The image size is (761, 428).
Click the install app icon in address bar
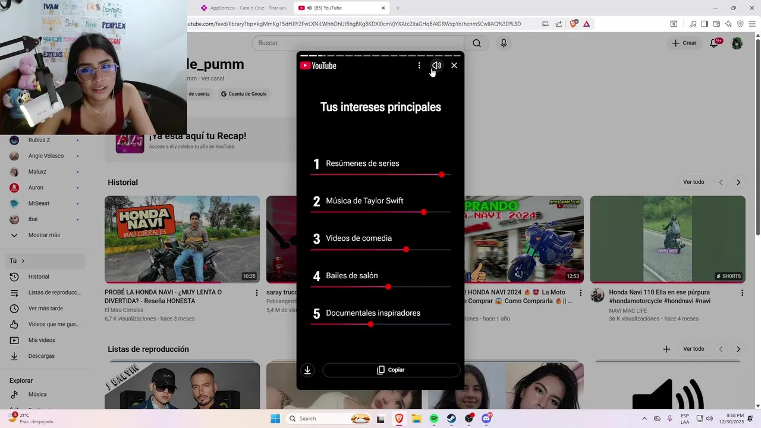[x=545, y=24]
